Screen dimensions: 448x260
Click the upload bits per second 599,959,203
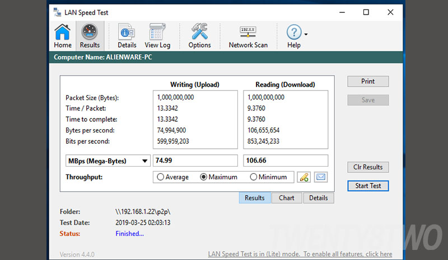point(173,141)
